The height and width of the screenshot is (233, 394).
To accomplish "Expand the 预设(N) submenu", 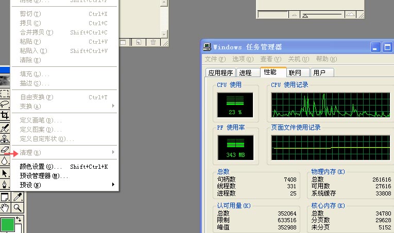I will [x=64, y=185].
